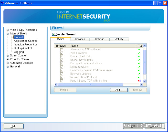Switch to the Services tab

(80, 39)
